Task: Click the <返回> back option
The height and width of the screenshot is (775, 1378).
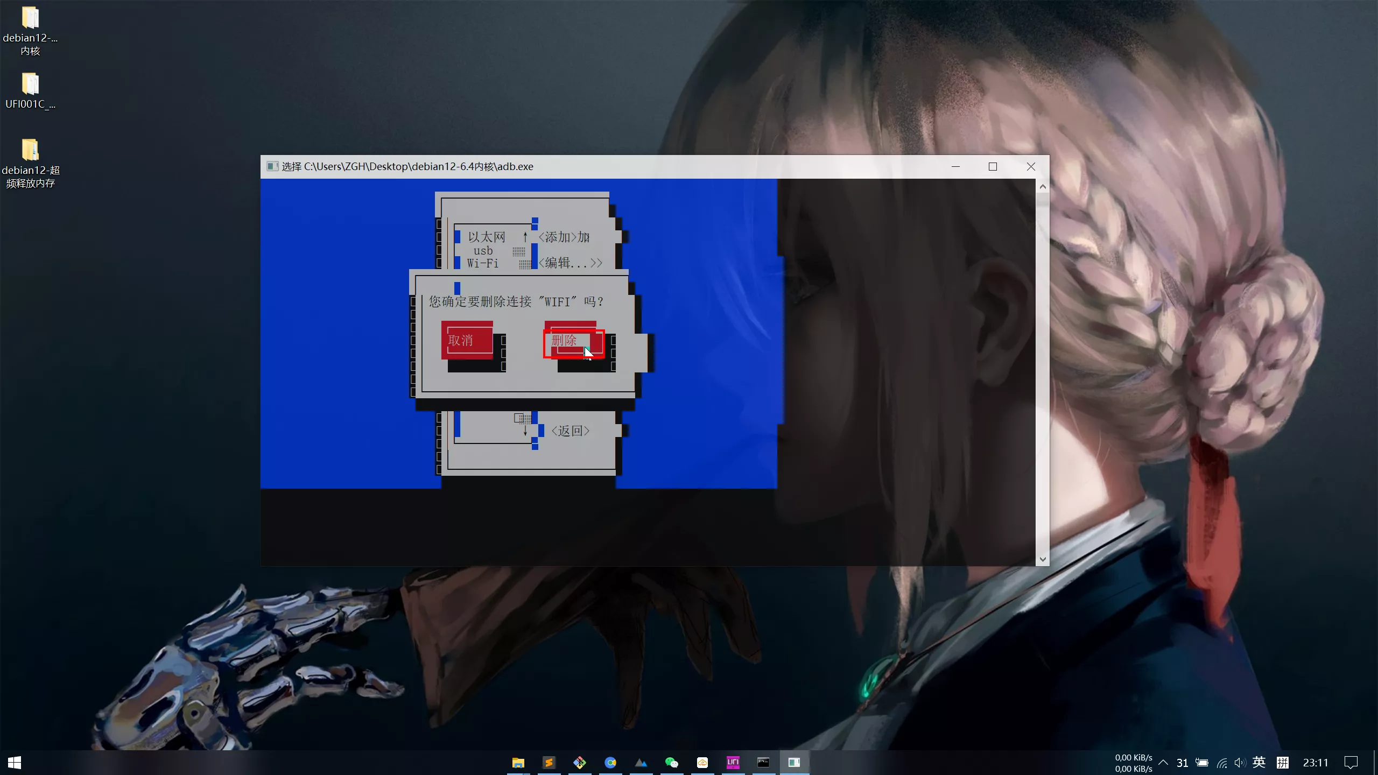Action: pos(570,431)
